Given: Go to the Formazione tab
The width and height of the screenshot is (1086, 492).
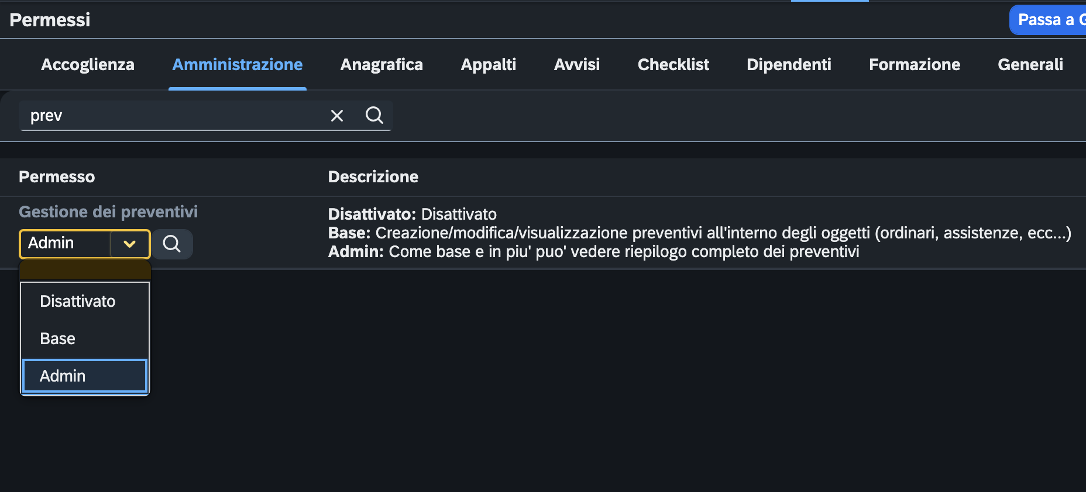Looking at the screenshot, I should coord(915,64).
